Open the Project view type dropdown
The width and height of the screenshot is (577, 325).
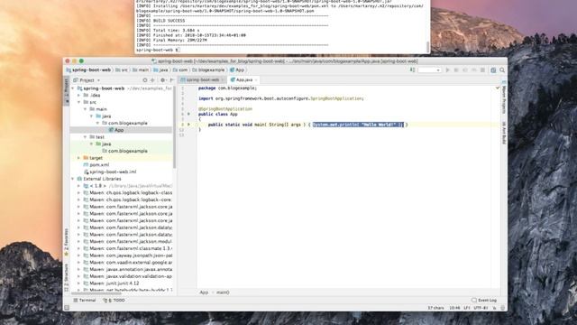[87, 80]
